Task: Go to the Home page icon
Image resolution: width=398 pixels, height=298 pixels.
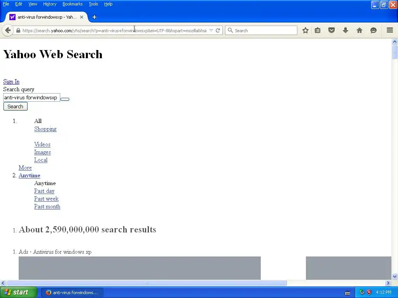Action: coord(360,30)
